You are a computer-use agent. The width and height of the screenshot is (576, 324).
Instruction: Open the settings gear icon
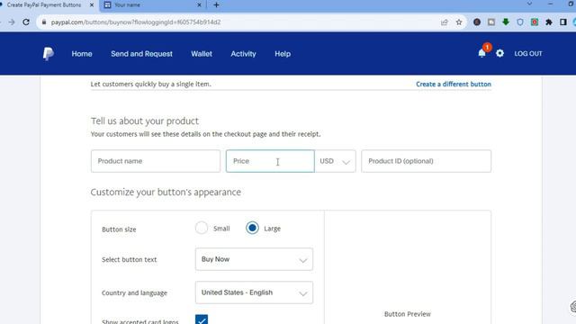500,53
